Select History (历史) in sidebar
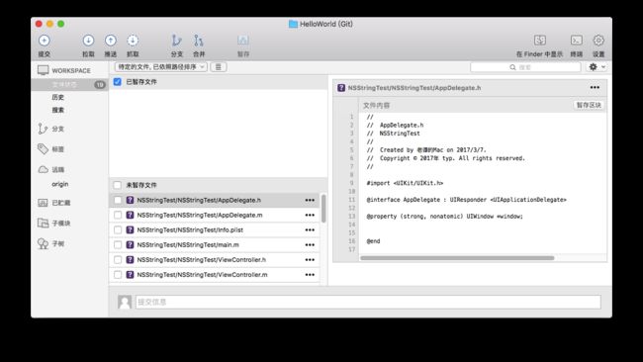This screenshot has height=362, width=643. tap(57, 97)
